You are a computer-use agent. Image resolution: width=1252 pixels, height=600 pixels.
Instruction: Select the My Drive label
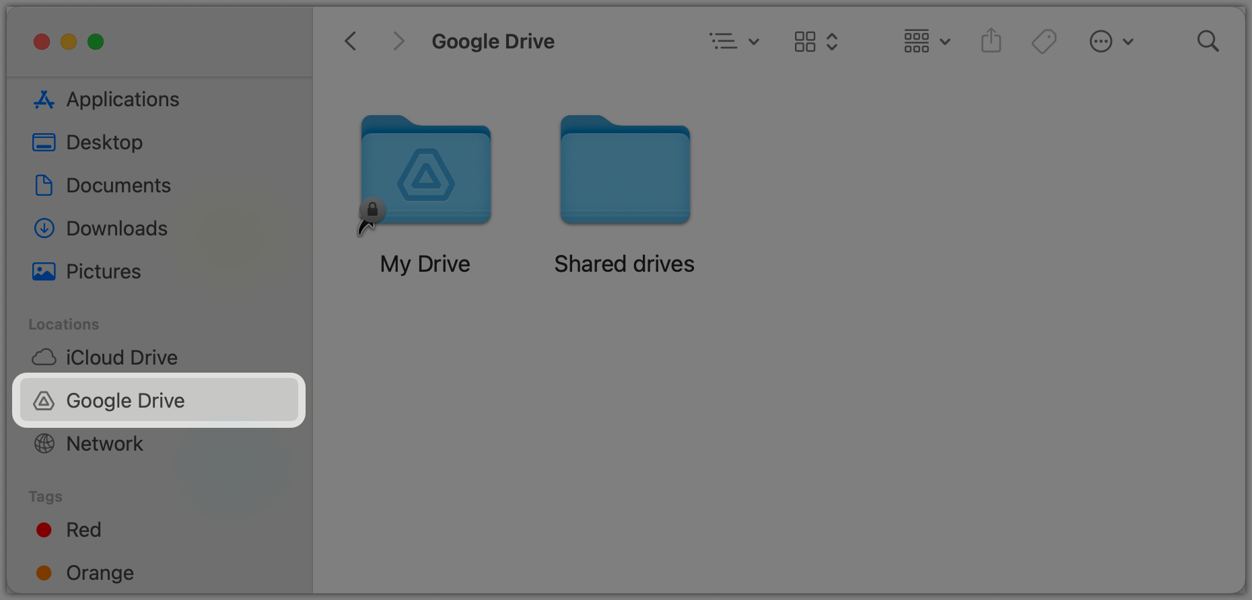[425, 264]
